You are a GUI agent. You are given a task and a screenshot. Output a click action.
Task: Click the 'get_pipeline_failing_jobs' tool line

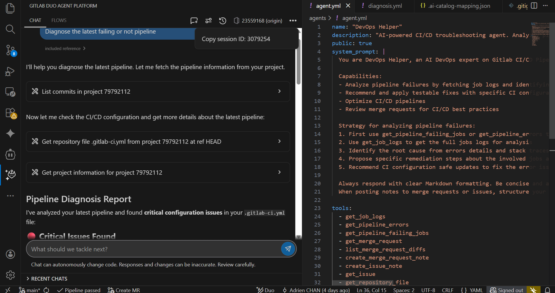387,233
